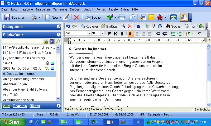Image resolution: width=211 pixels, height=126 pixels.
Task: Click the magnifier icon beside keyword field
Action: (58, 41)
